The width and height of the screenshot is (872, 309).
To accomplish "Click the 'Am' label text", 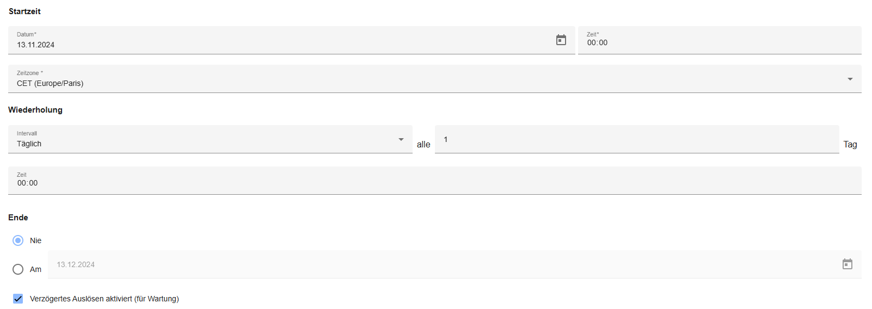I will pos(36,269).
